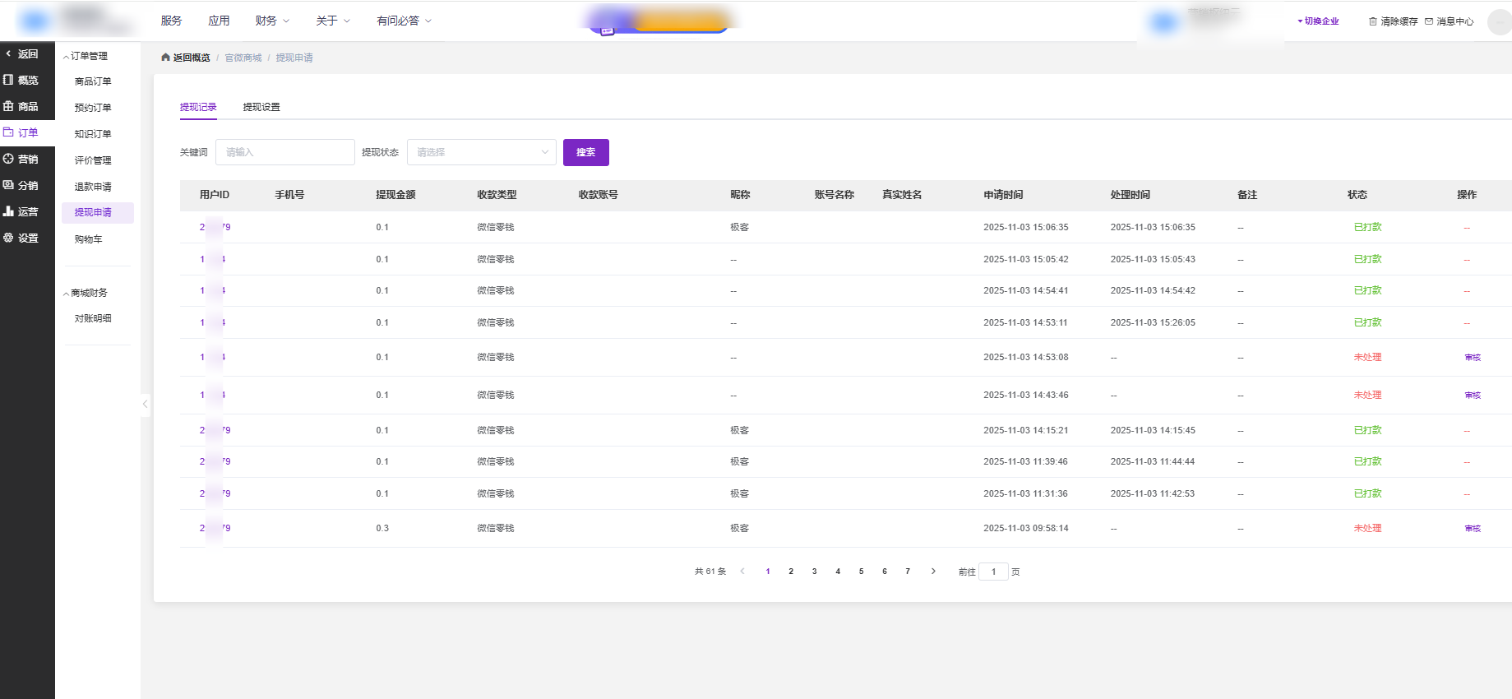Click the 清除缓存 trash icon

pos(1372,21)
